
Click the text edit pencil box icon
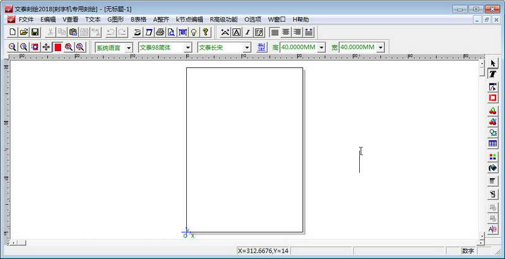click(259, 32)
